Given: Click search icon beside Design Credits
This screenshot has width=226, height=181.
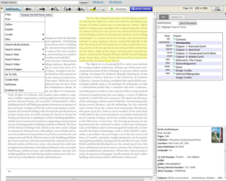Looking at the screenshot, I should tap(174, 70).
